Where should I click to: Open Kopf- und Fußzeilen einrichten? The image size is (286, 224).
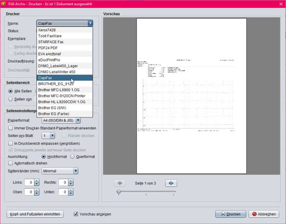35,214
